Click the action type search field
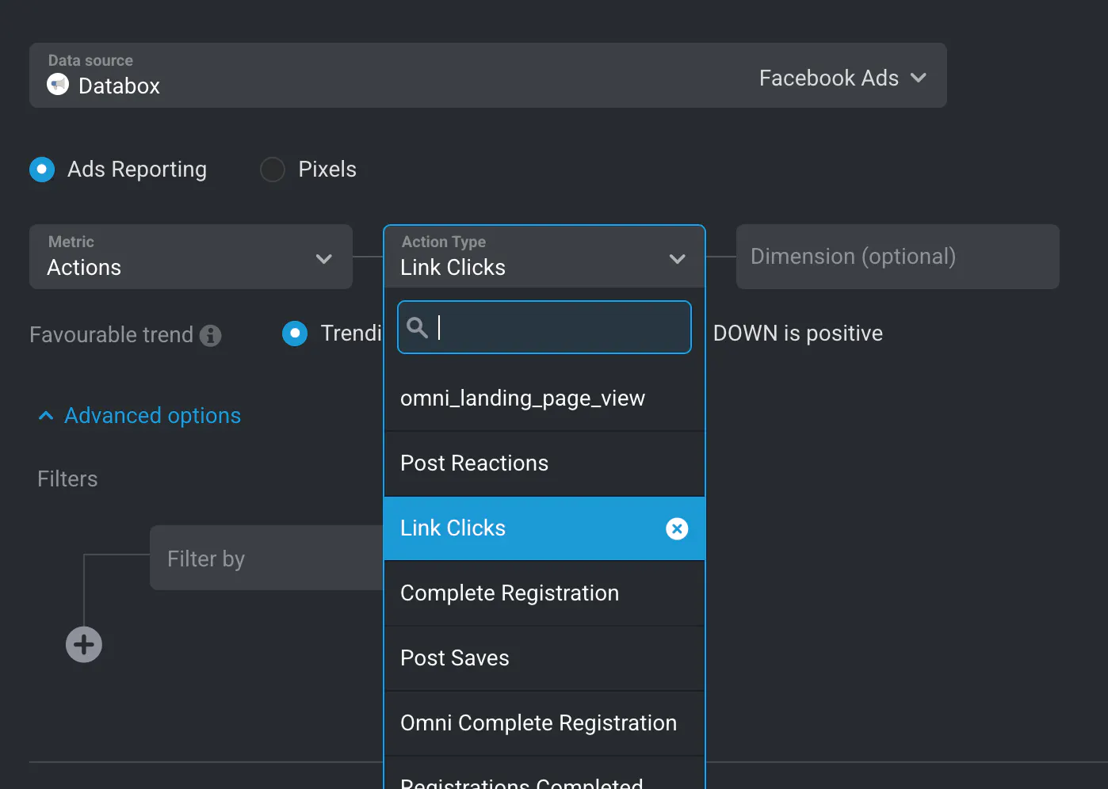Viewport: 1108px width, 789px height. [555, 327]
